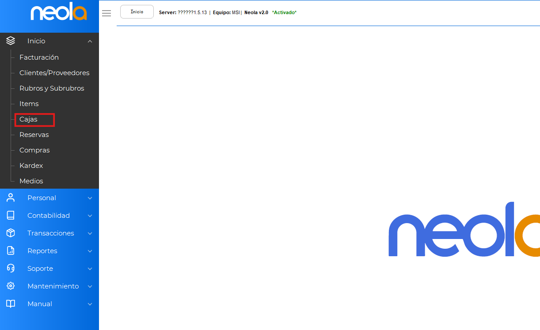Image resolution: width=540 pixels, height=330 pixels.
Task: Click the neola logo in sidebar header
Action: [58, 13]
